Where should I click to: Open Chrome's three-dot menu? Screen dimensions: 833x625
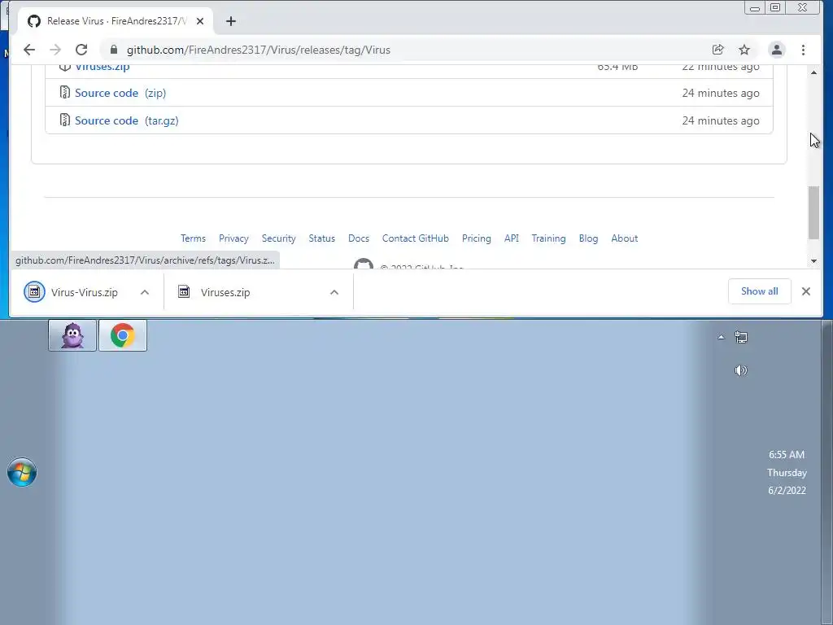(803, 50)
